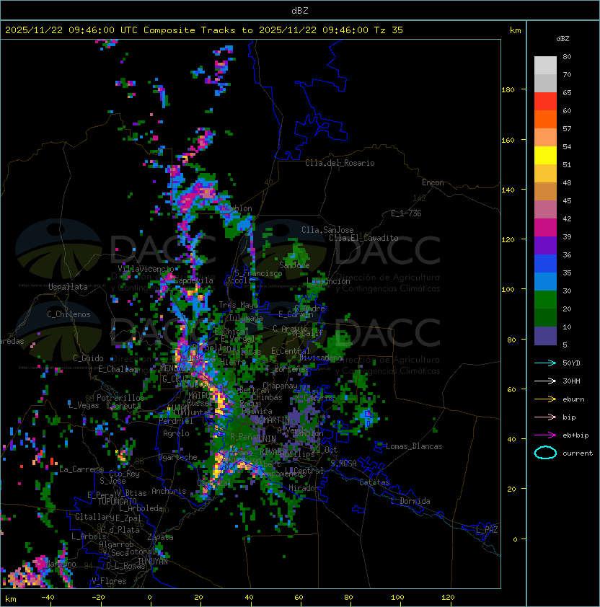Click the yellow eburn arrow icon
Screen dimensions: 600x607
point(545,399)
